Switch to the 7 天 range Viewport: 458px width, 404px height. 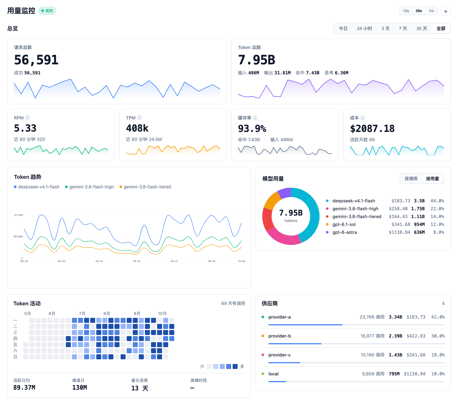pyautogui.click(x=403, y=28)
